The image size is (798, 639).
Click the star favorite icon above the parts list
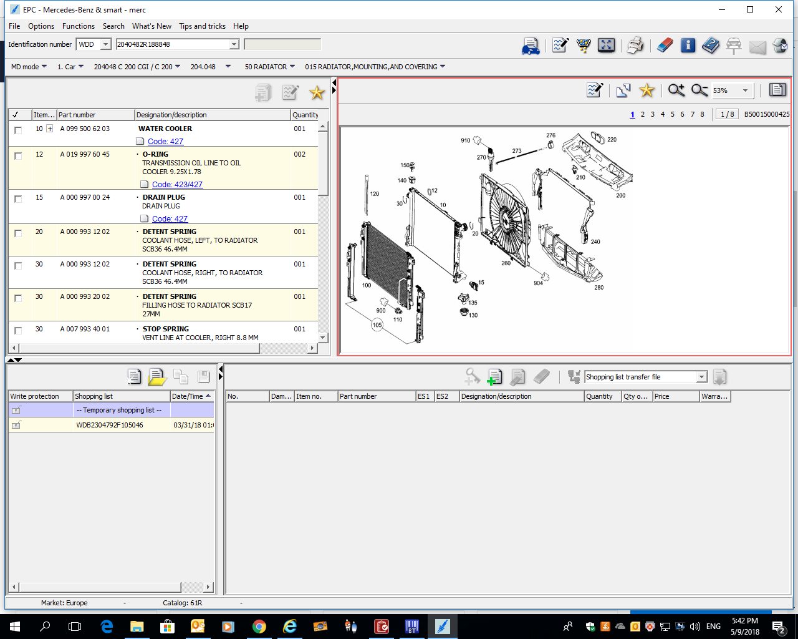(x=317, y=93)
